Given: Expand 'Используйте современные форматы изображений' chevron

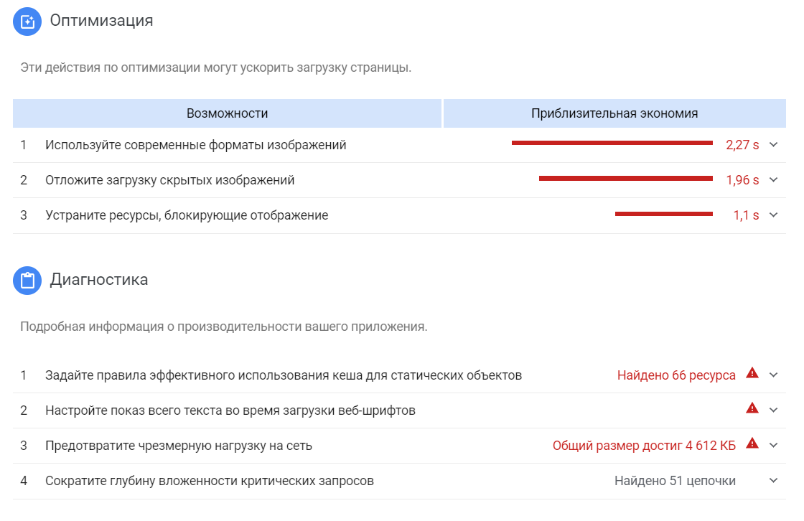Looking at the screenshot, I should coord(773,145).
